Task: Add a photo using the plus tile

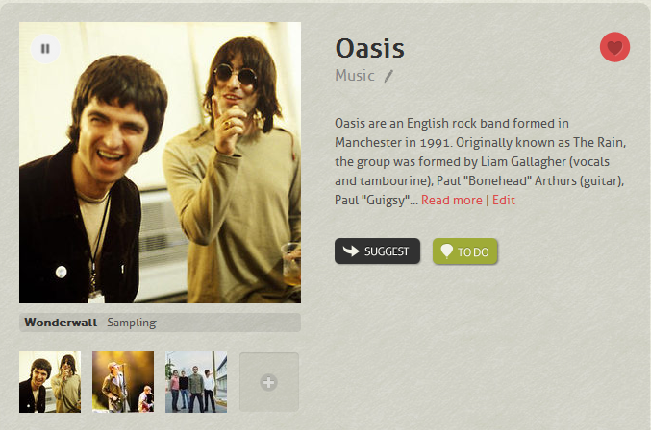Action: tap(269, 382)
